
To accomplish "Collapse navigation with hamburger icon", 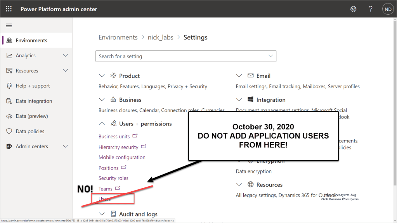I will coord(9,25).
